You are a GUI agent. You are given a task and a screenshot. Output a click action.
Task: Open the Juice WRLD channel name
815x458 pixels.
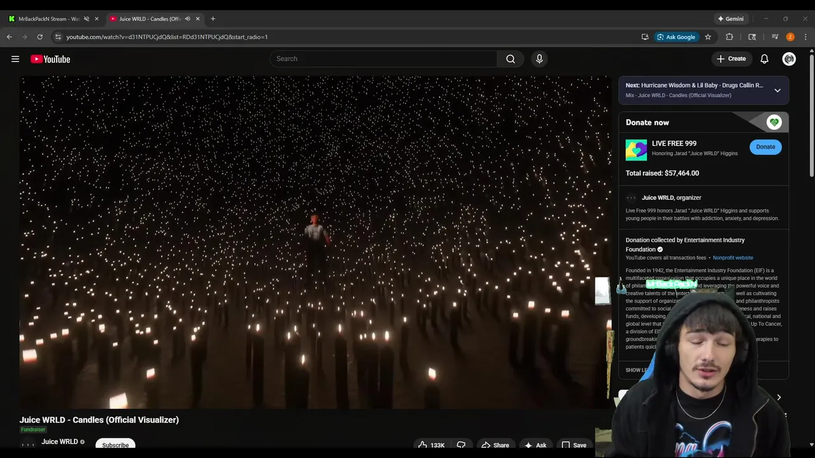tap(60, 441)
